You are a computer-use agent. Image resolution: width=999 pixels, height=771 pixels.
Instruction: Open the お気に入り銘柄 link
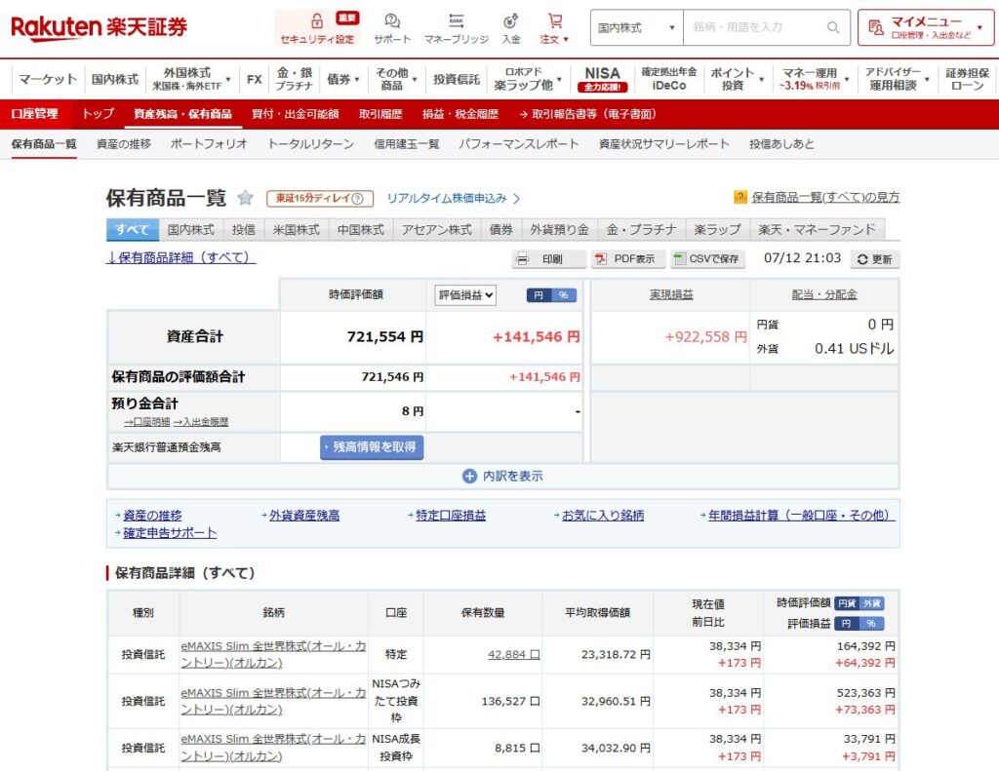pyautogui.click(x=603, y=515)
